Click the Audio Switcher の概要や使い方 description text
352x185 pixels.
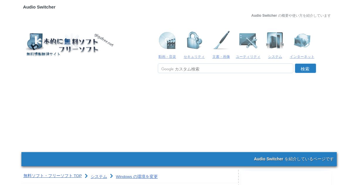click(x=291, y=16)
